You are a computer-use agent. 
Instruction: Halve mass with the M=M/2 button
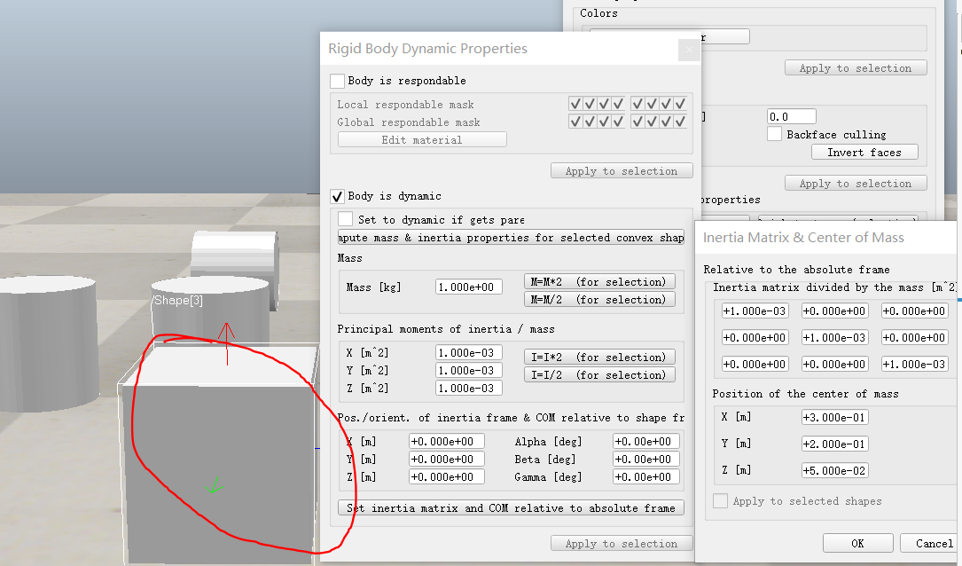point(599,300)
